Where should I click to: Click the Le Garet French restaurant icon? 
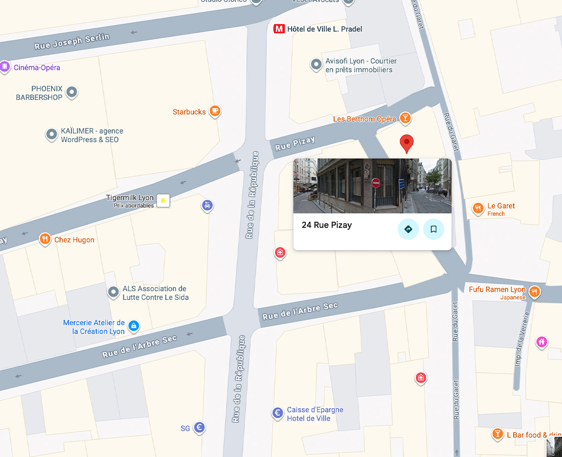coord(478,209)
